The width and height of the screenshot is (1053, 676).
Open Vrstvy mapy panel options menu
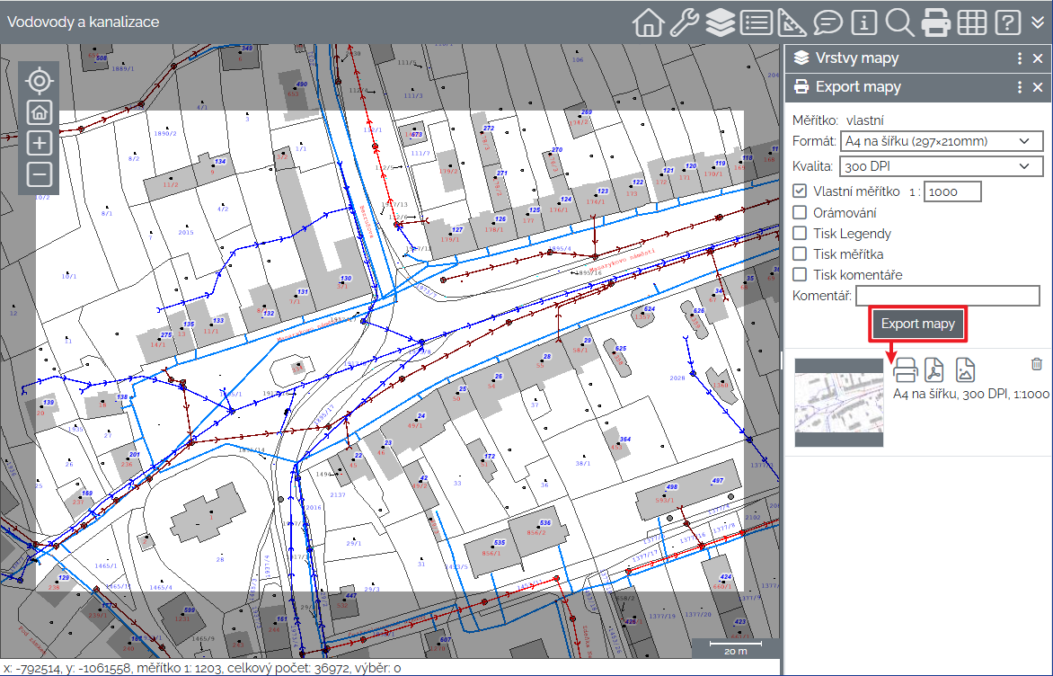pos(1019,58)
